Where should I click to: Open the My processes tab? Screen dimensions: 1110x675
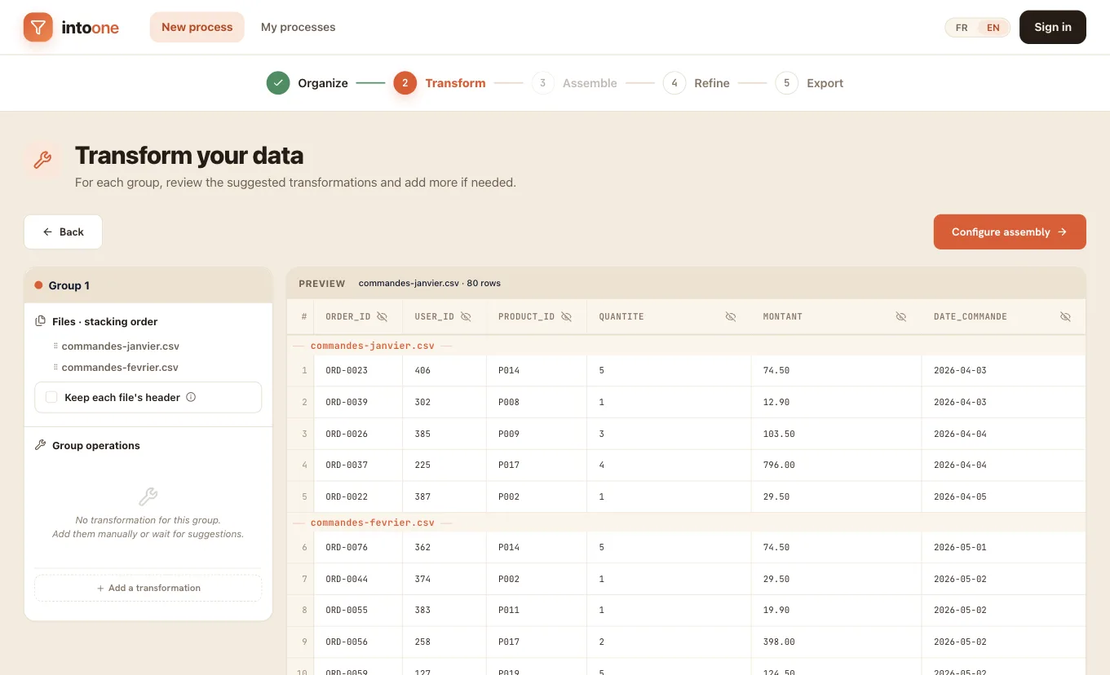coord(298,27)
